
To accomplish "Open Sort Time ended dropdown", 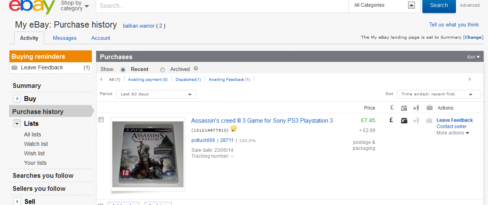I will [x=439, y=94].
